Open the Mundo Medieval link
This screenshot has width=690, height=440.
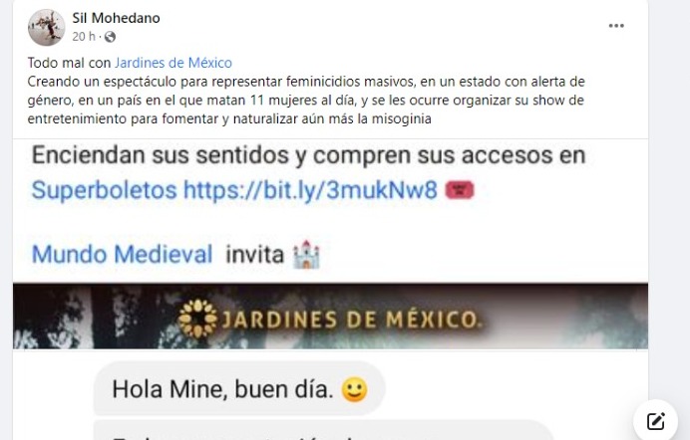pyautogui.click(x=123, y=254)
